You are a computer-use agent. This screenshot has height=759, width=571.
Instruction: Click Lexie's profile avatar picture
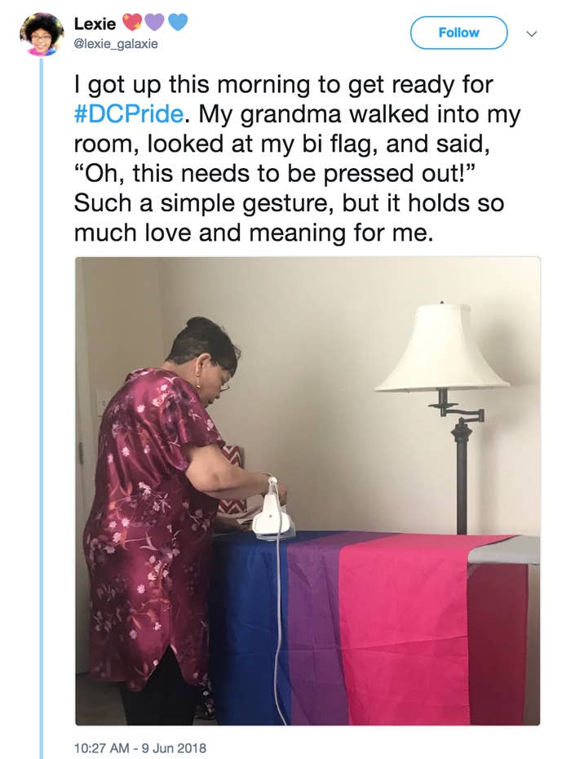click(42, 34)
